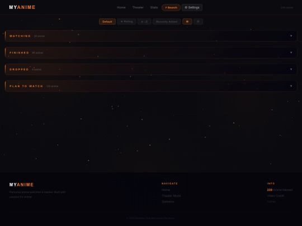Expand the Dropped section arrow

tap(291, 69)
